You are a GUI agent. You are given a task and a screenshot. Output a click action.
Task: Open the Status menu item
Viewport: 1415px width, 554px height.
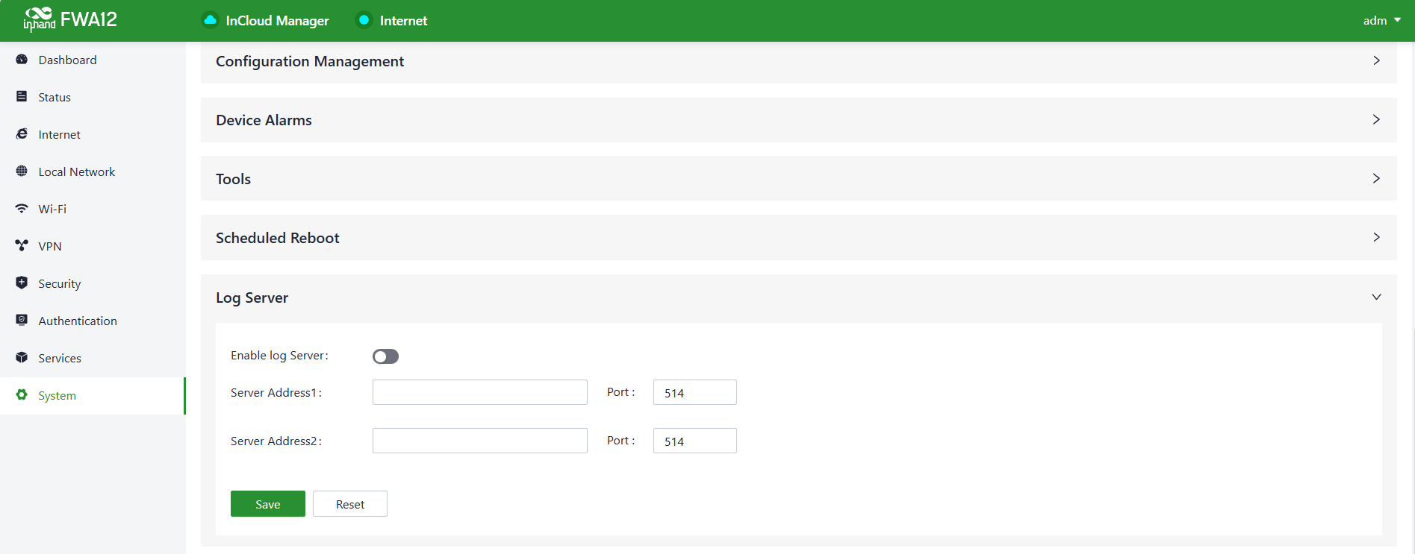(x=55, y=97)
